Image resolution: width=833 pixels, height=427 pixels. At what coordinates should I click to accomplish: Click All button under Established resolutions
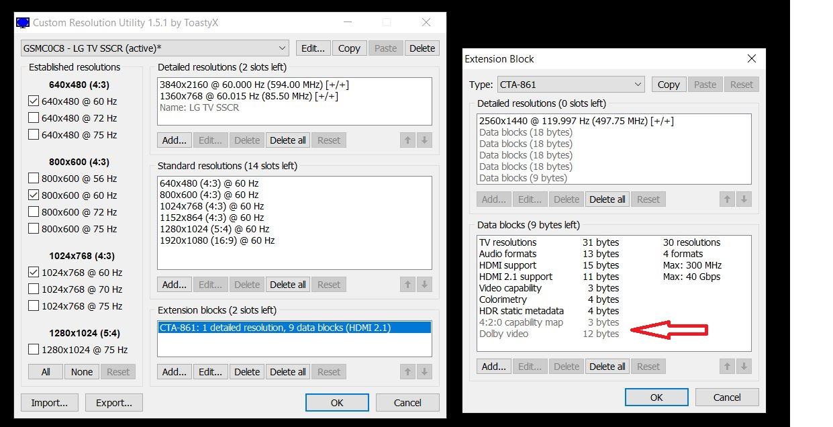[x=46, y=372]
